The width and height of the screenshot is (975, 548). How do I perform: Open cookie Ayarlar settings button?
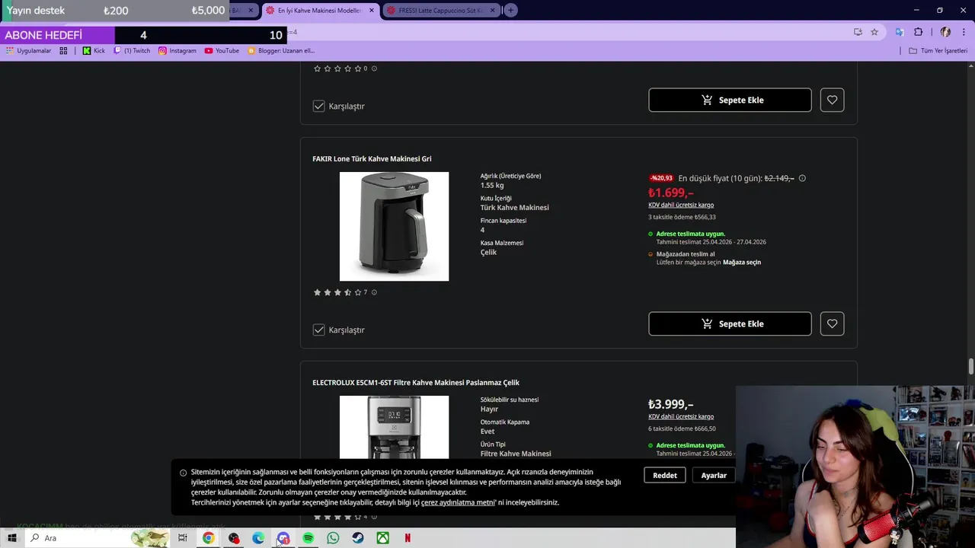[x=714, y=475]
